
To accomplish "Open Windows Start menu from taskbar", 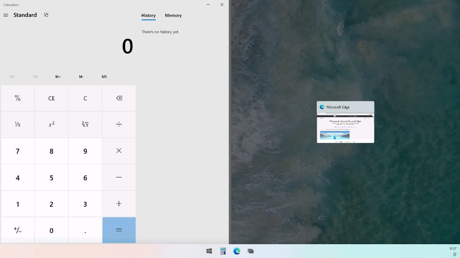I will [209, 251].
